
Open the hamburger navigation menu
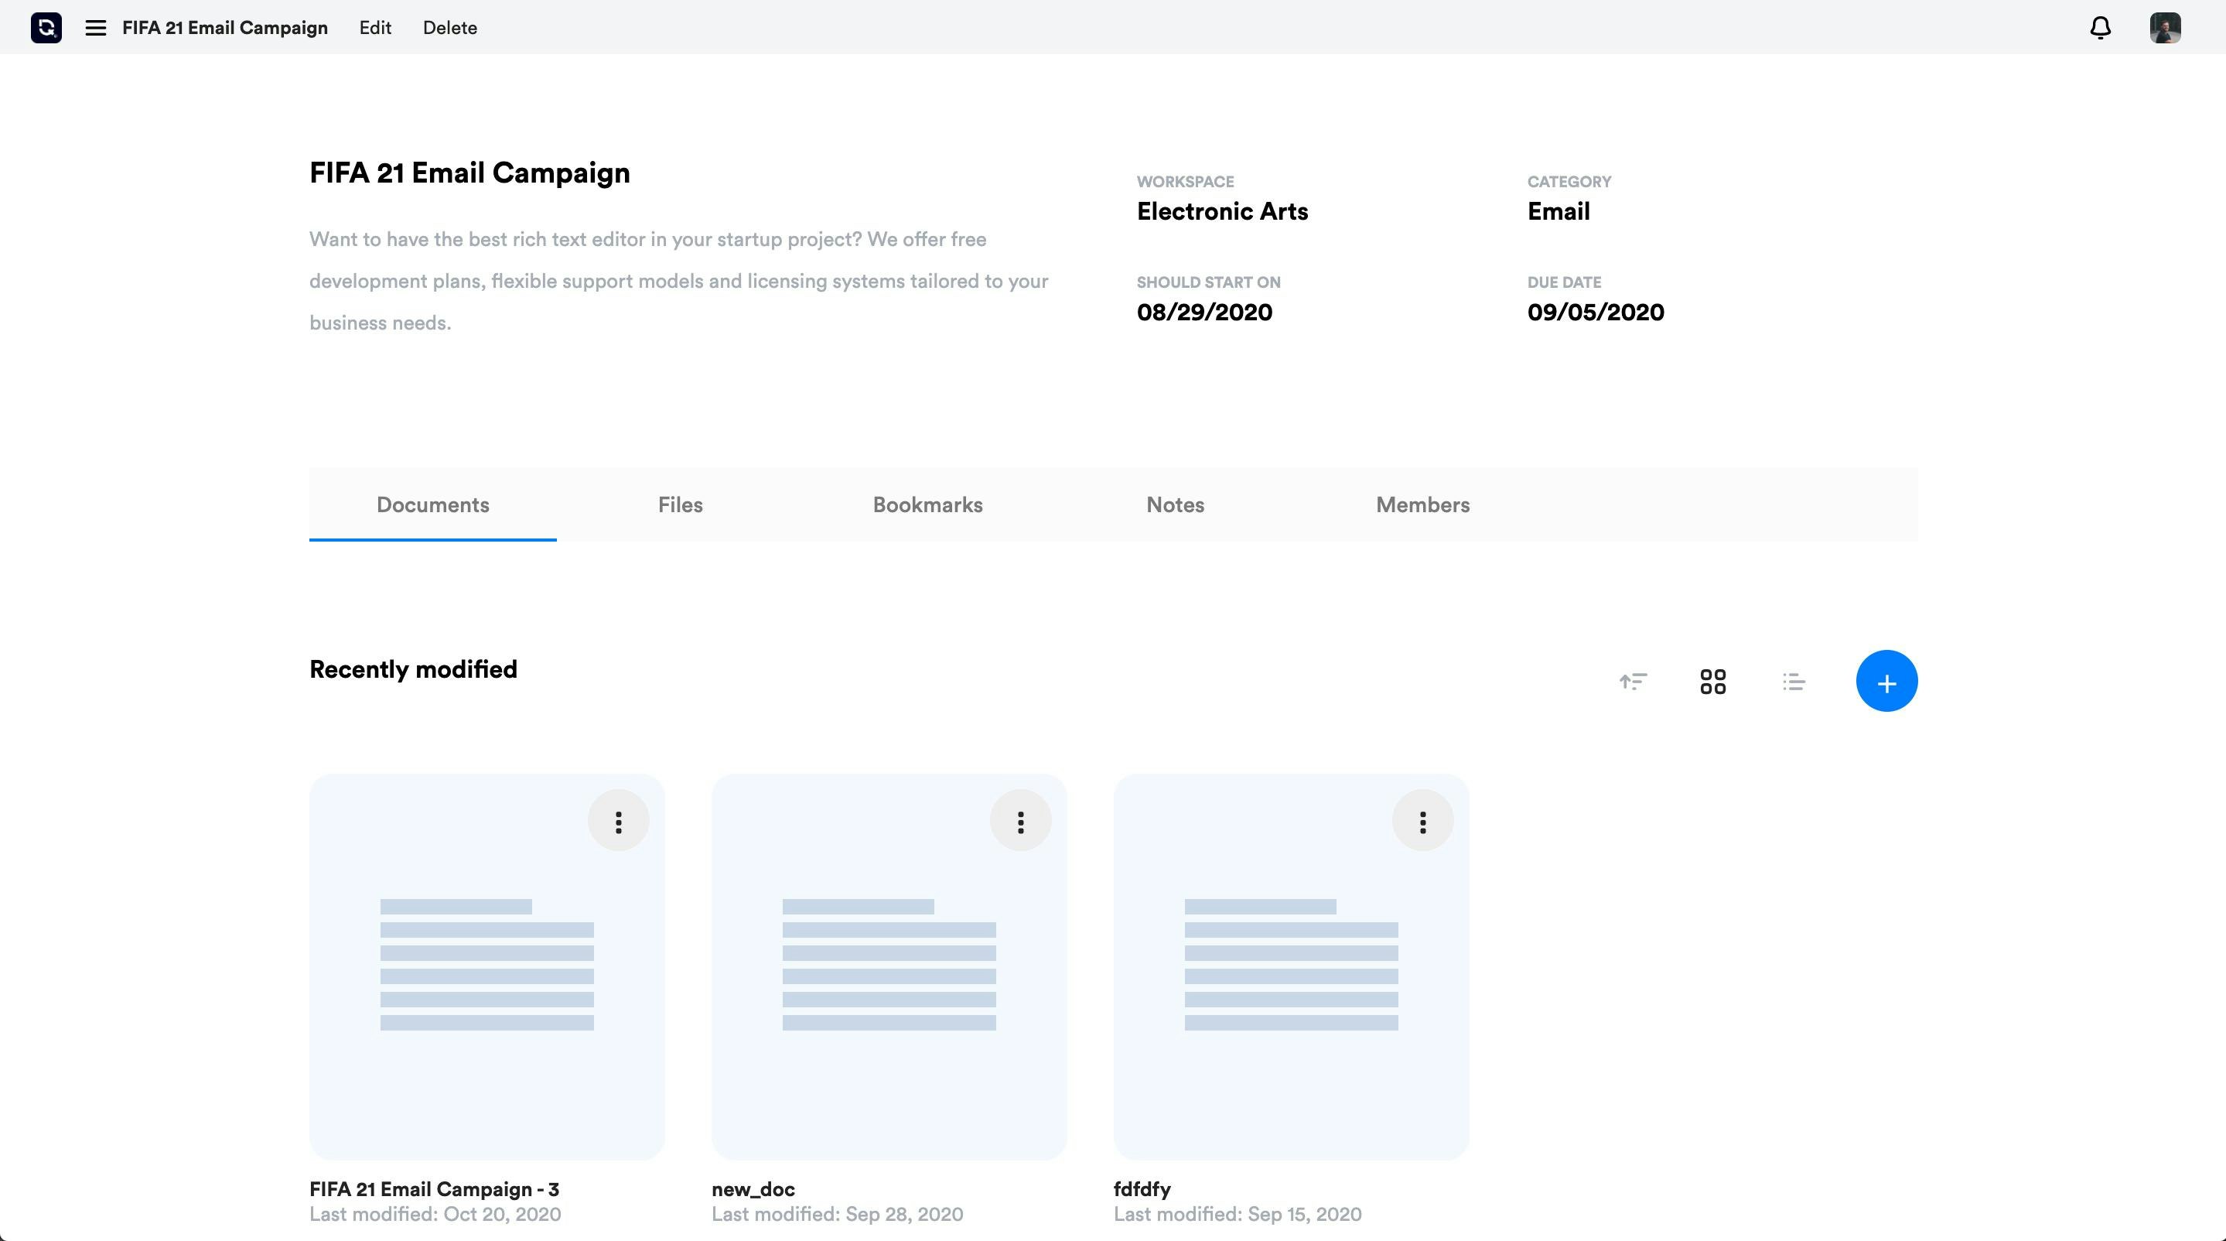pyautogui.click(x=95, y=27)
